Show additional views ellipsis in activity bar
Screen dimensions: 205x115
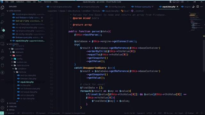pyautogui.click(x=2, y=80)
